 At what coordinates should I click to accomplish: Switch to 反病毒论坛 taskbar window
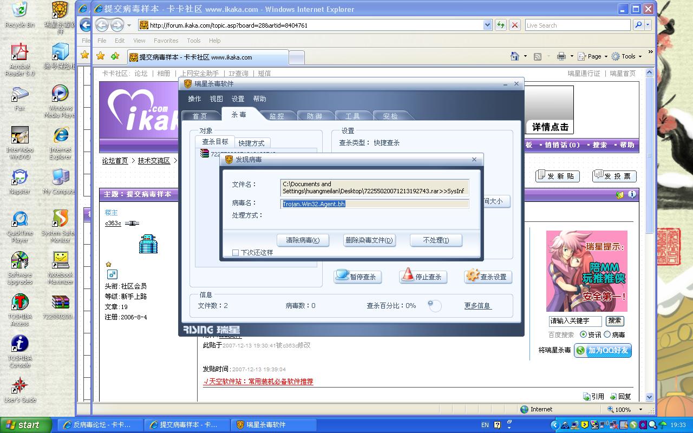101,425
